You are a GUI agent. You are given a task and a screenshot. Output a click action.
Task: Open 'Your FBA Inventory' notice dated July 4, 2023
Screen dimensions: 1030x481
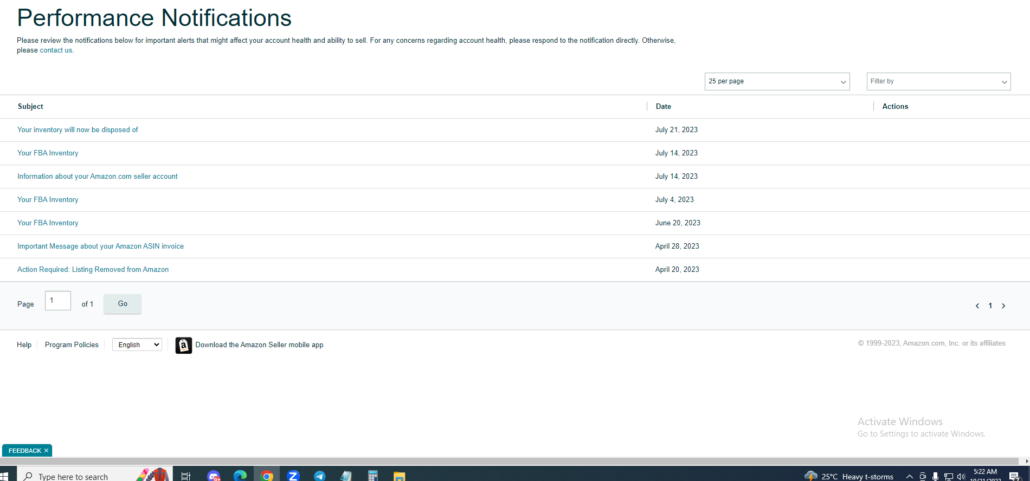(x=48, y=200)
